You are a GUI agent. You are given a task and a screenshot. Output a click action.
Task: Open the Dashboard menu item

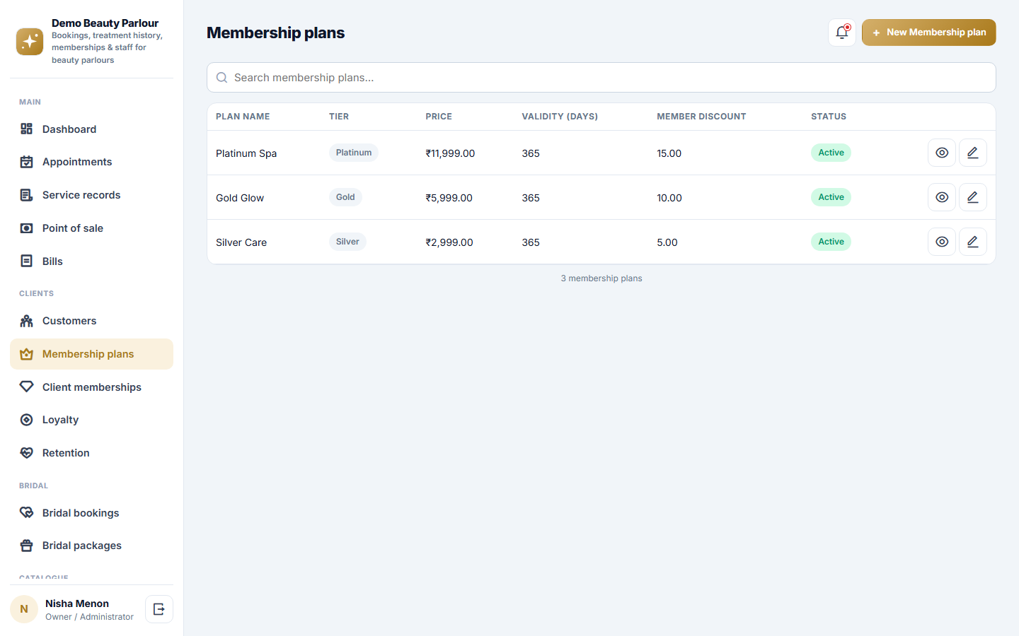pos(91,129)
